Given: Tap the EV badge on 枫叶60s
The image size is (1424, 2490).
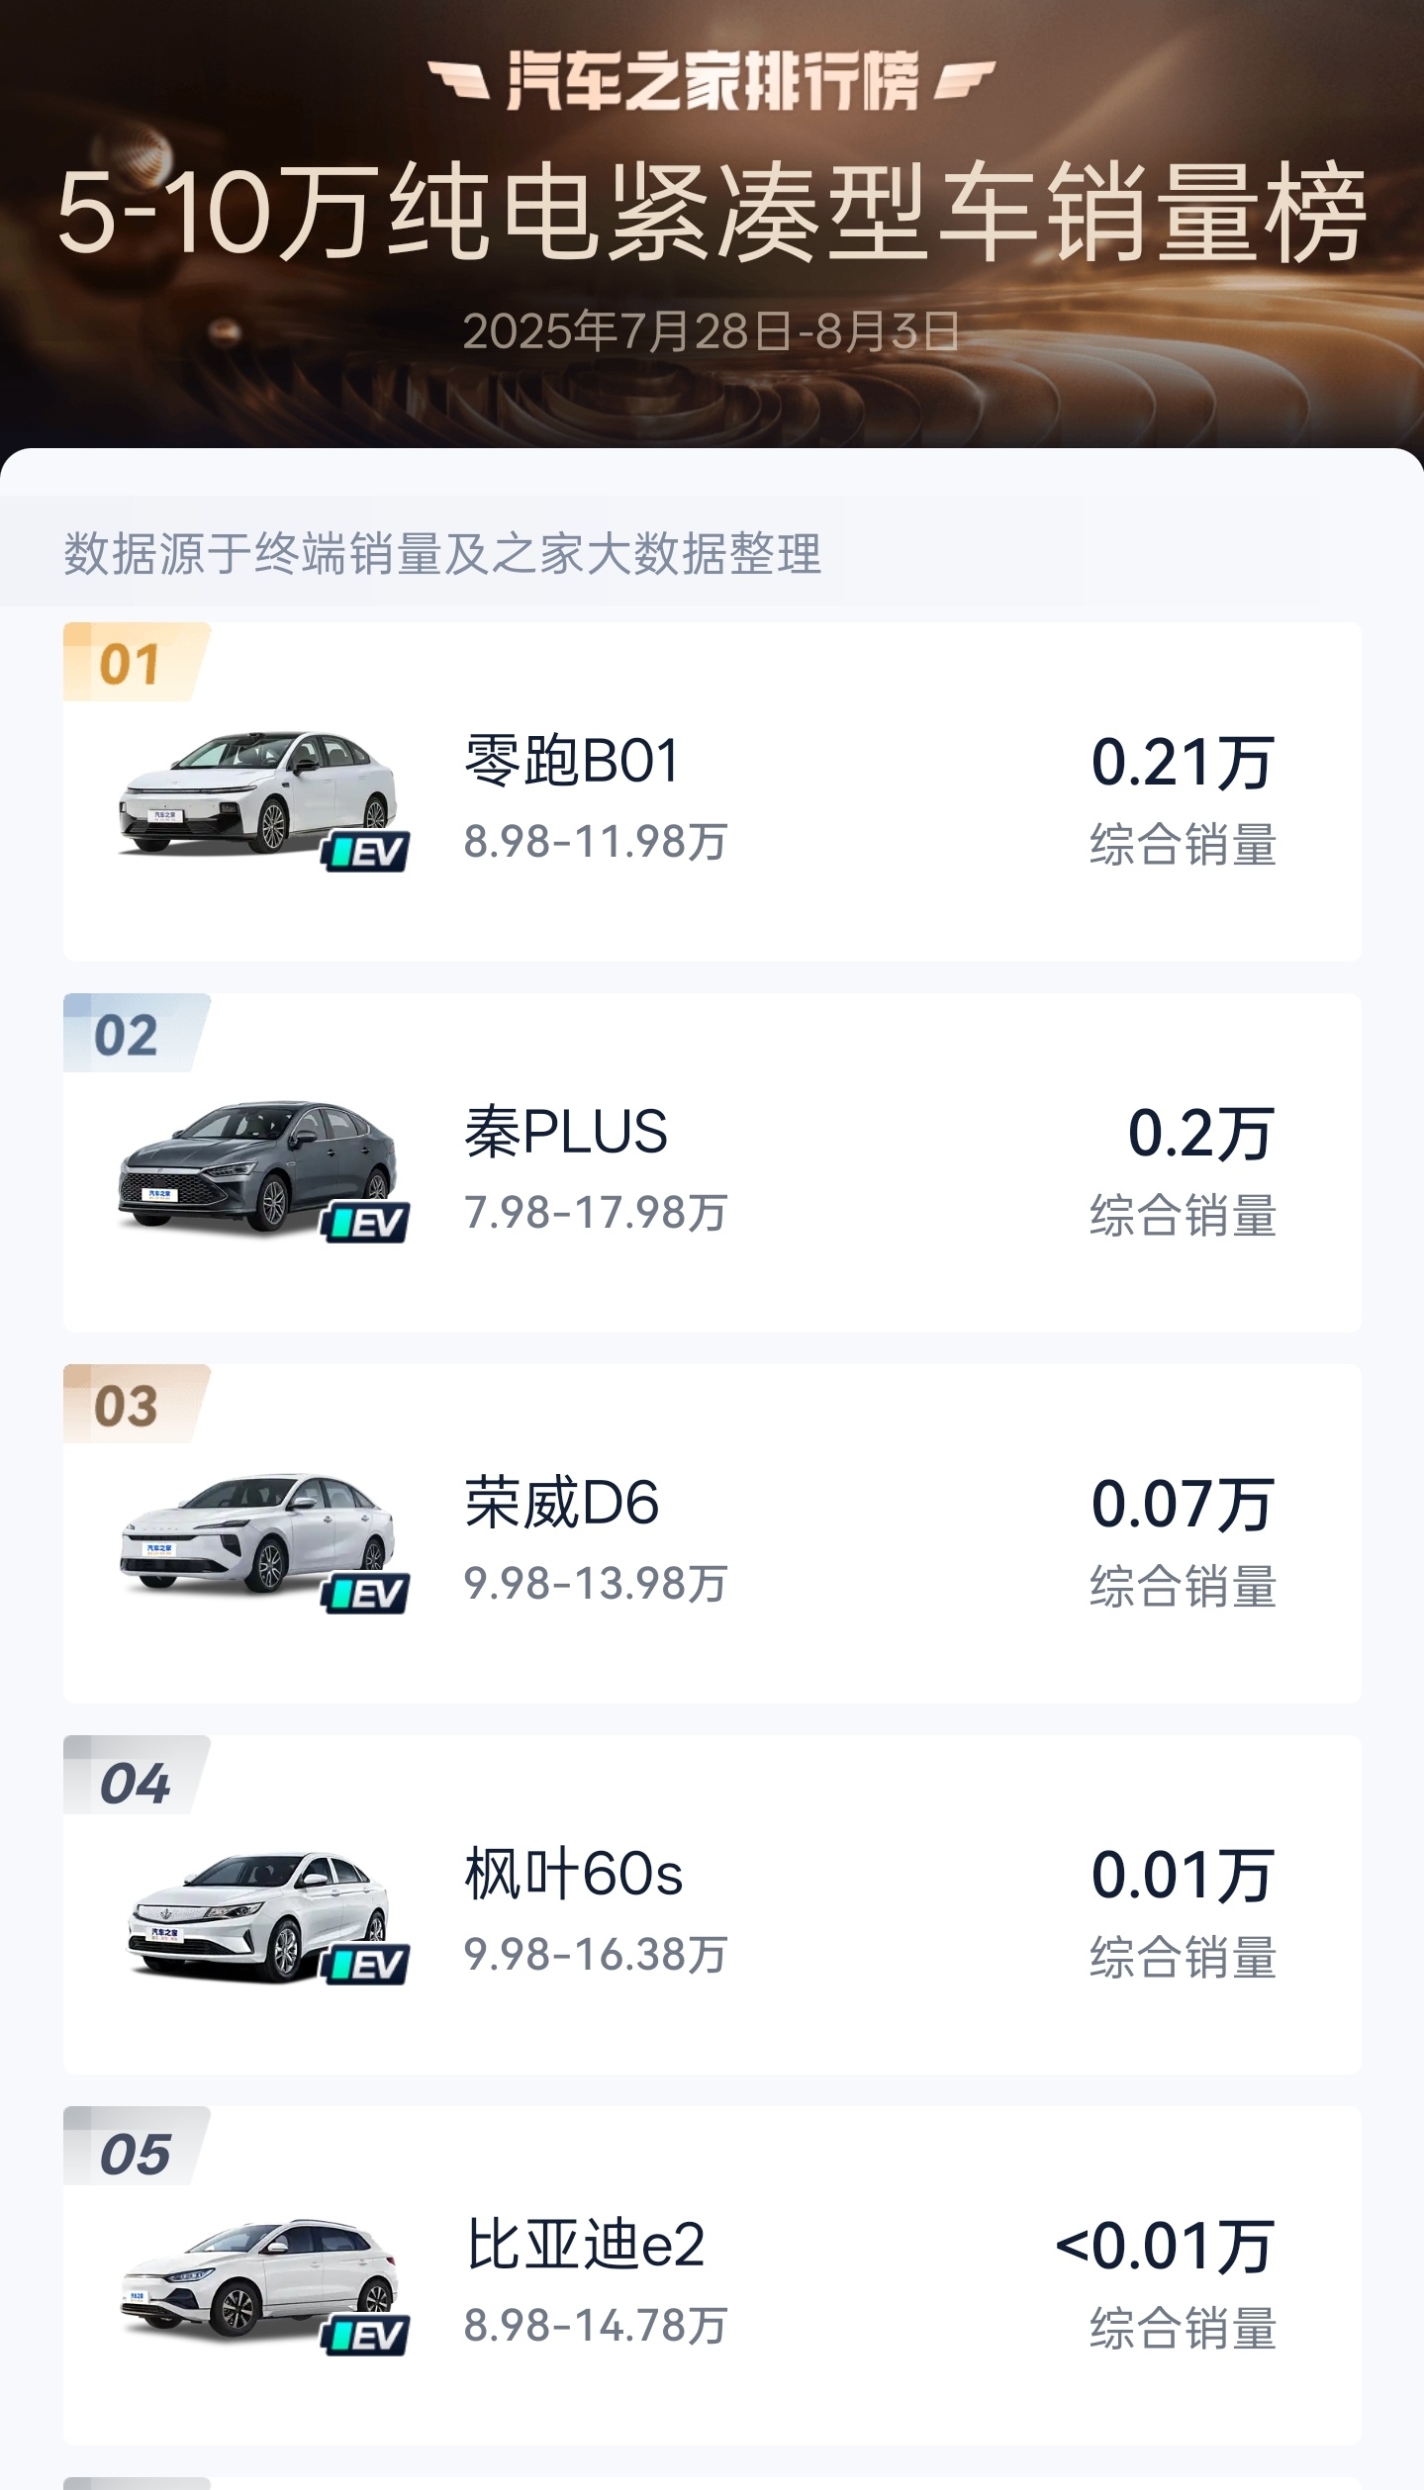Looking at the screenshot, I should (365, 1965).
